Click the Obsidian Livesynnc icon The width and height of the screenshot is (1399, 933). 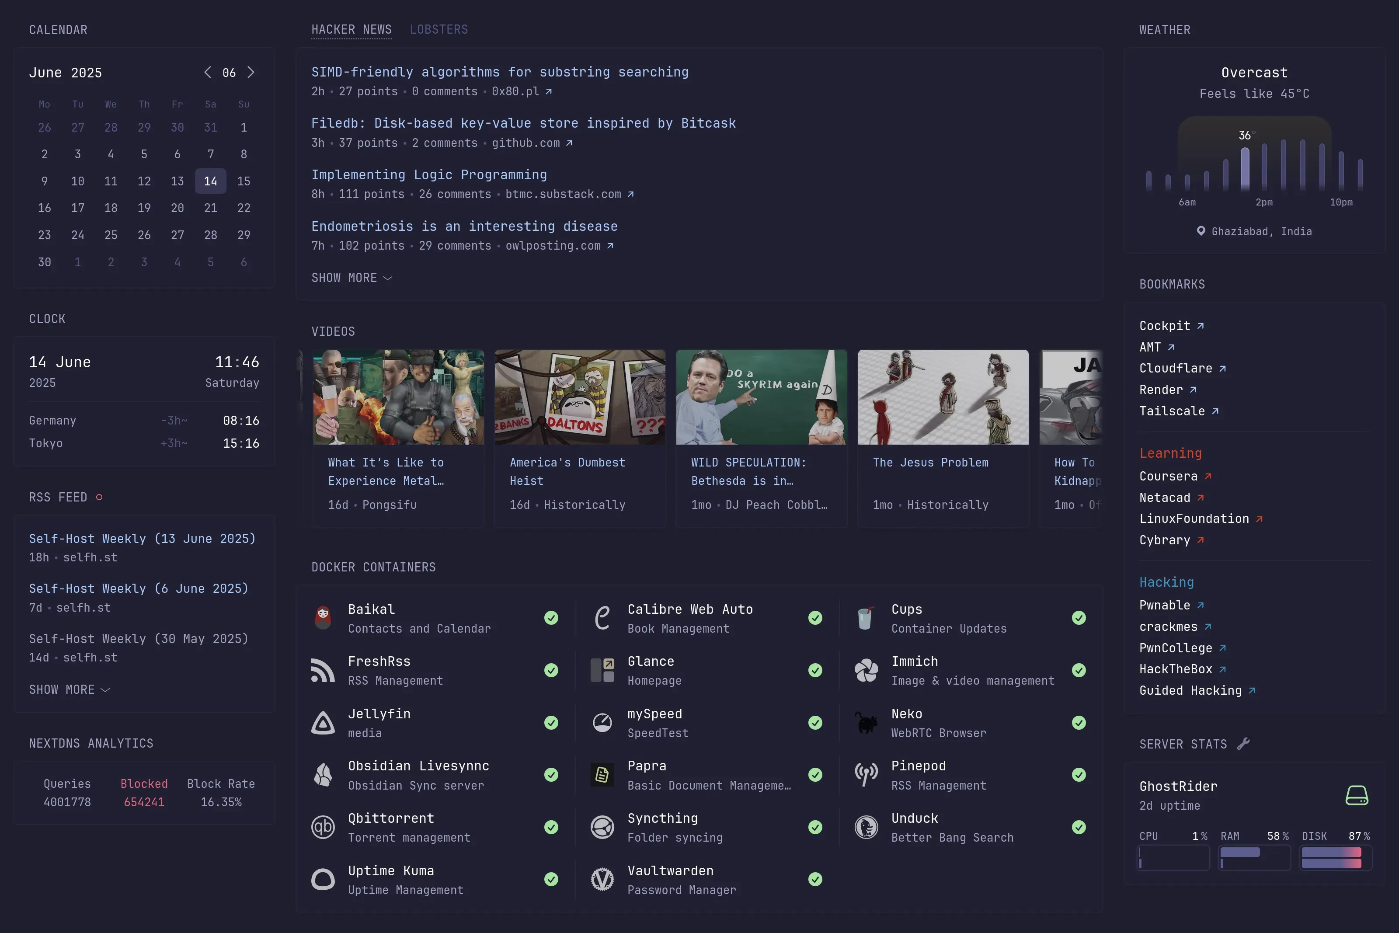point(323,775)
